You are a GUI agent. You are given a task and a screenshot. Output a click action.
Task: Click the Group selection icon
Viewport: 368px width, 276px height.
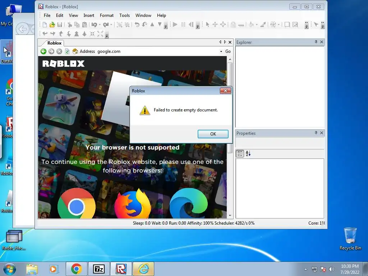119,24
